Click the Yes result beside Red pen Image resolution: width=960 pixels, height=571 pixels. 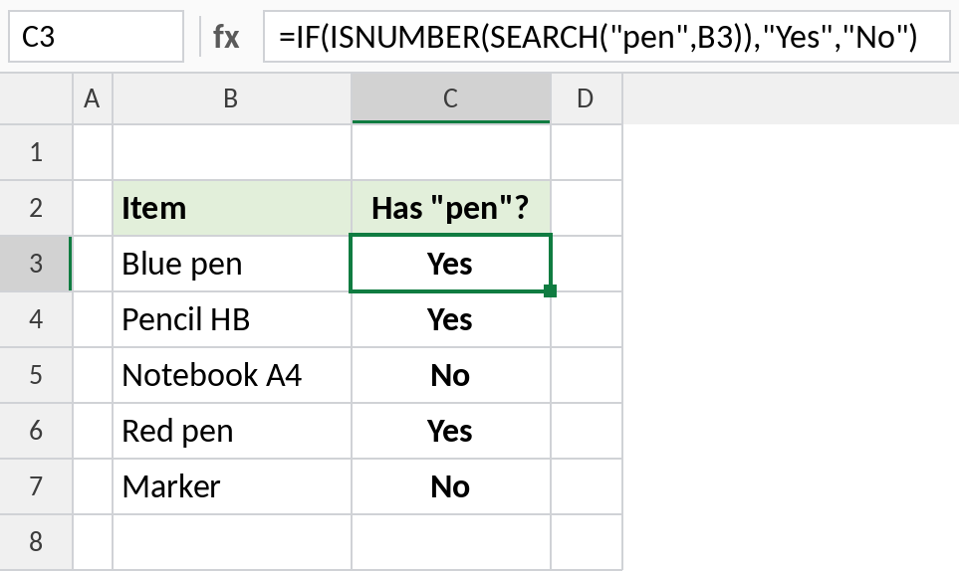pos(450,431)
